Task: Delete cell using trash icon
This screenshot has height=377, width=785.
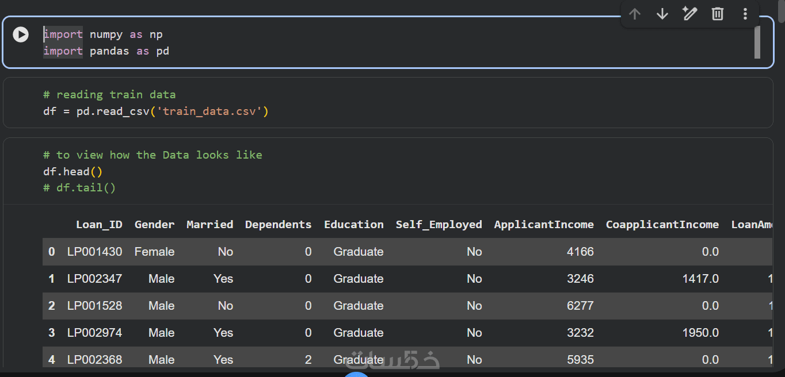Action: (718, 14)
